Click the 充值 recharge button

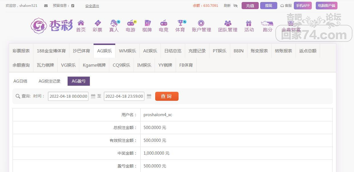[x=250, y=6]
